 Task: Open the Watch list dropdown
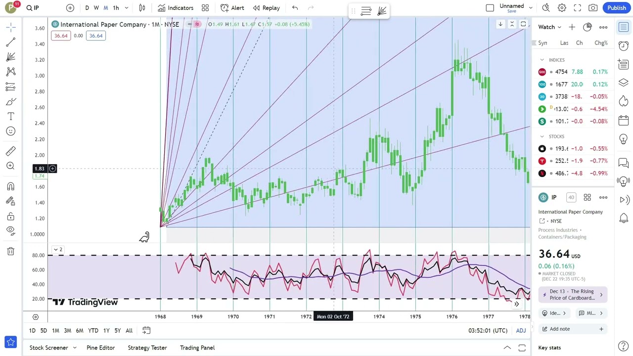(x=549, y=27)
